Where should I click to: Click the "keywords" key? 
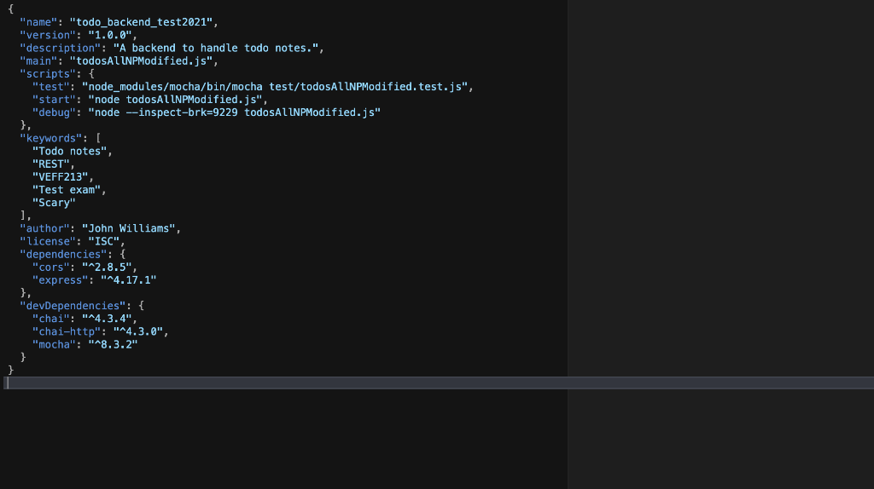pos(51,138)
